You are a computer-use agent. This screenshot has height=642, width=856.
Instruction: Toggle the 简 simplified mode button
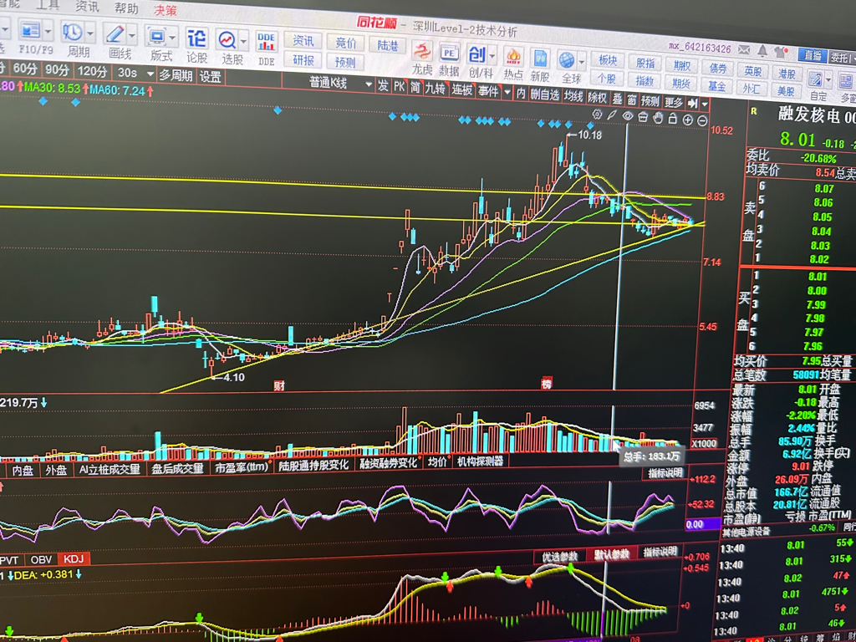coord(415,87)
